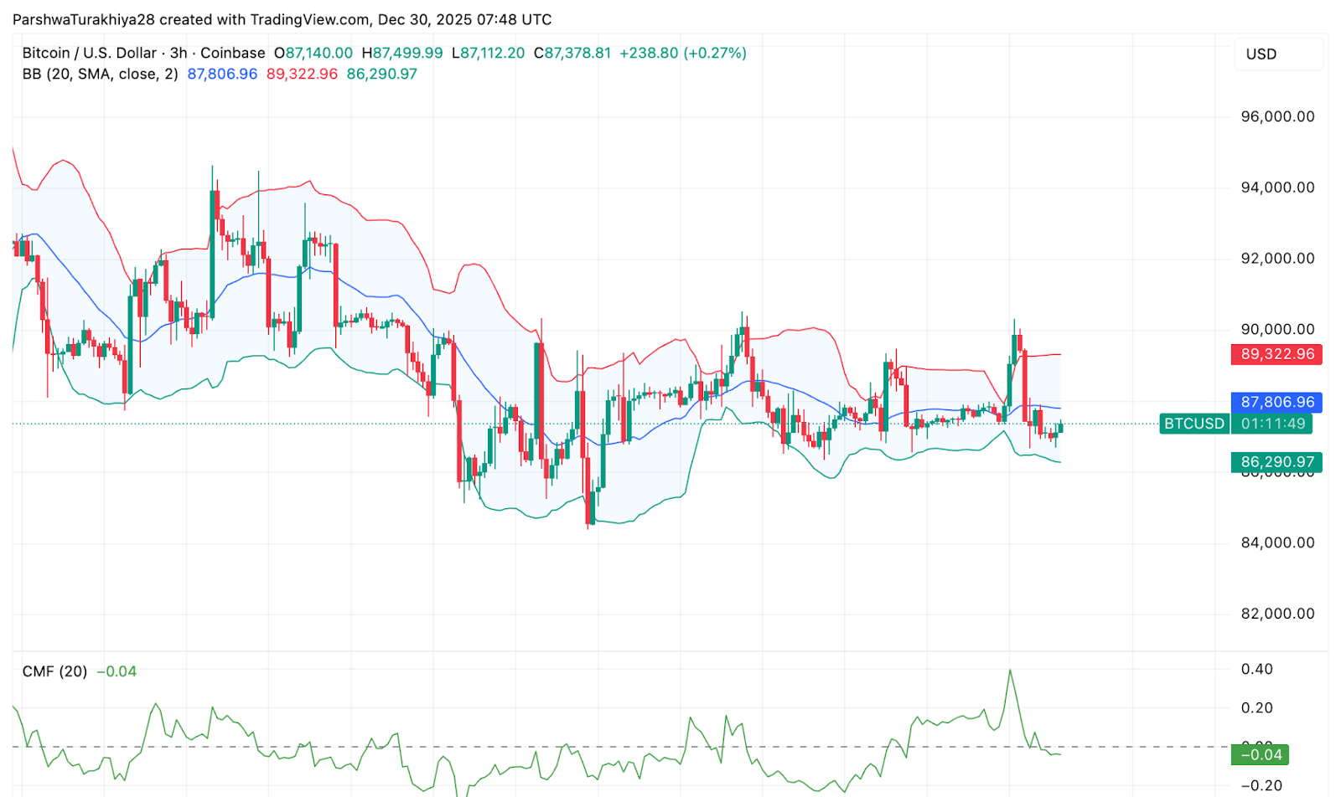Click the change percentage (+0.27%)
The height and width of the screenshot is (797, 1341).
[716, 52]
